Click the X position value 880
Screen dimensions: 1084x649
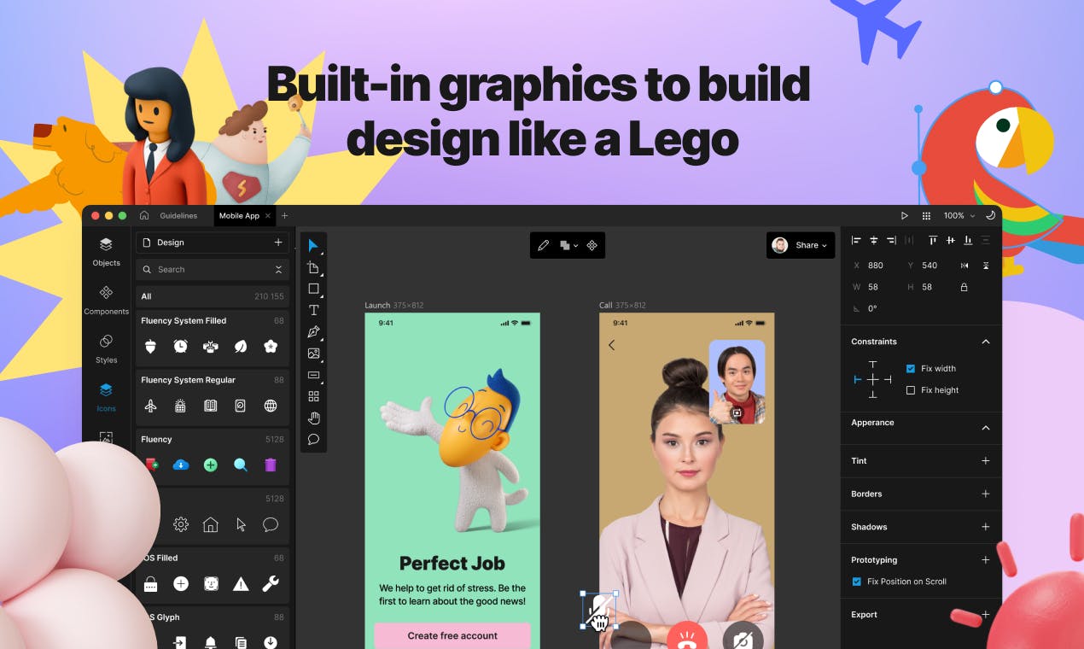point(875,266)
